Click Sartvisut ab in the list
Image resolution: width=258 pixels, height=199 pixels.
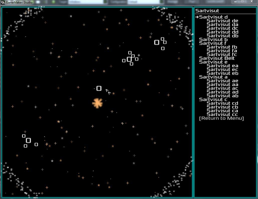[222, 96]
